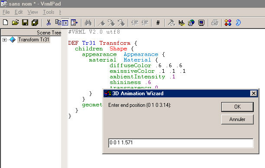This screenshot has width=265, height=168.
Task: Save all files with the stacked disks icon
Action: [x=35, y=22]
